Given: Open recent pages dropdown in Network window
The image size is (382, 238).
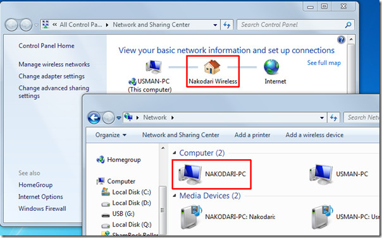Looking at the screenshot, I should point(119,118).
